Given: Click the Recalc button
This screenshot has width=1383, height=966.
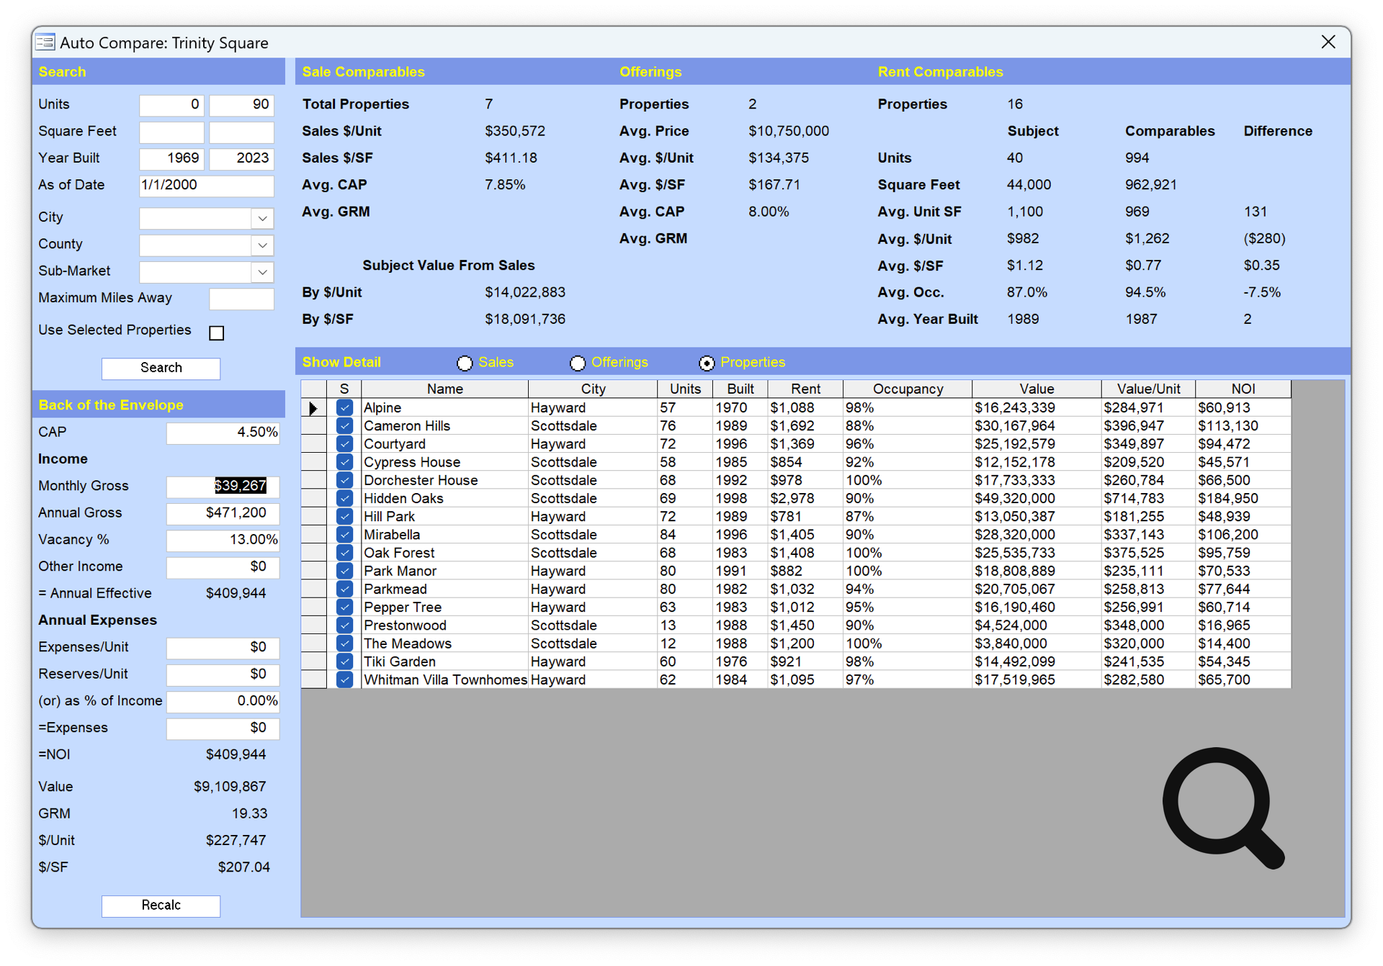Looking at the screenshot, I should tap(161, 906).
